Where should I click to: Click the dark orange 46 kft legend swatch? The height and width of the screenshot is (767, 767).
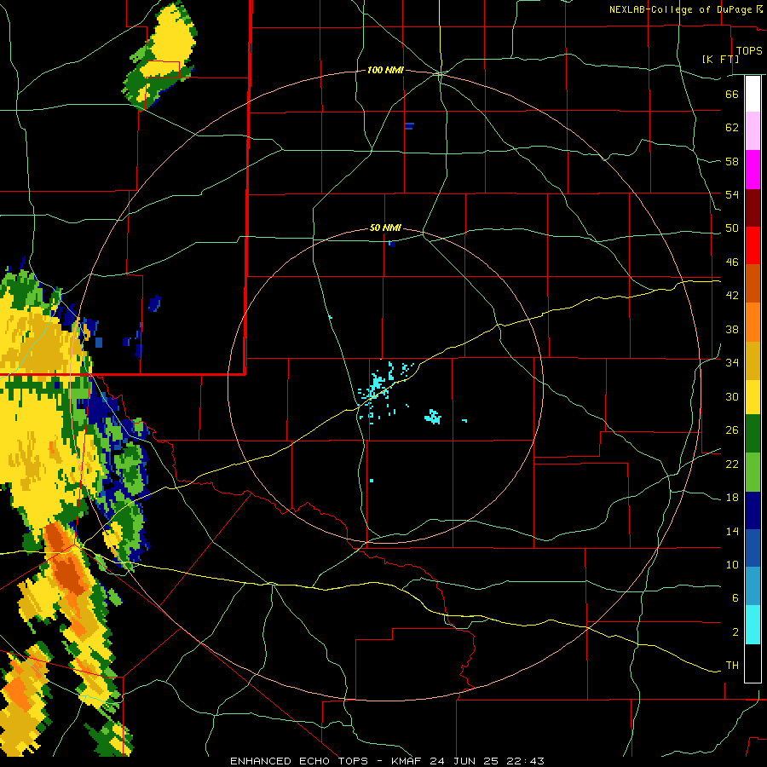pyautogui.click(x=753, y=283)
